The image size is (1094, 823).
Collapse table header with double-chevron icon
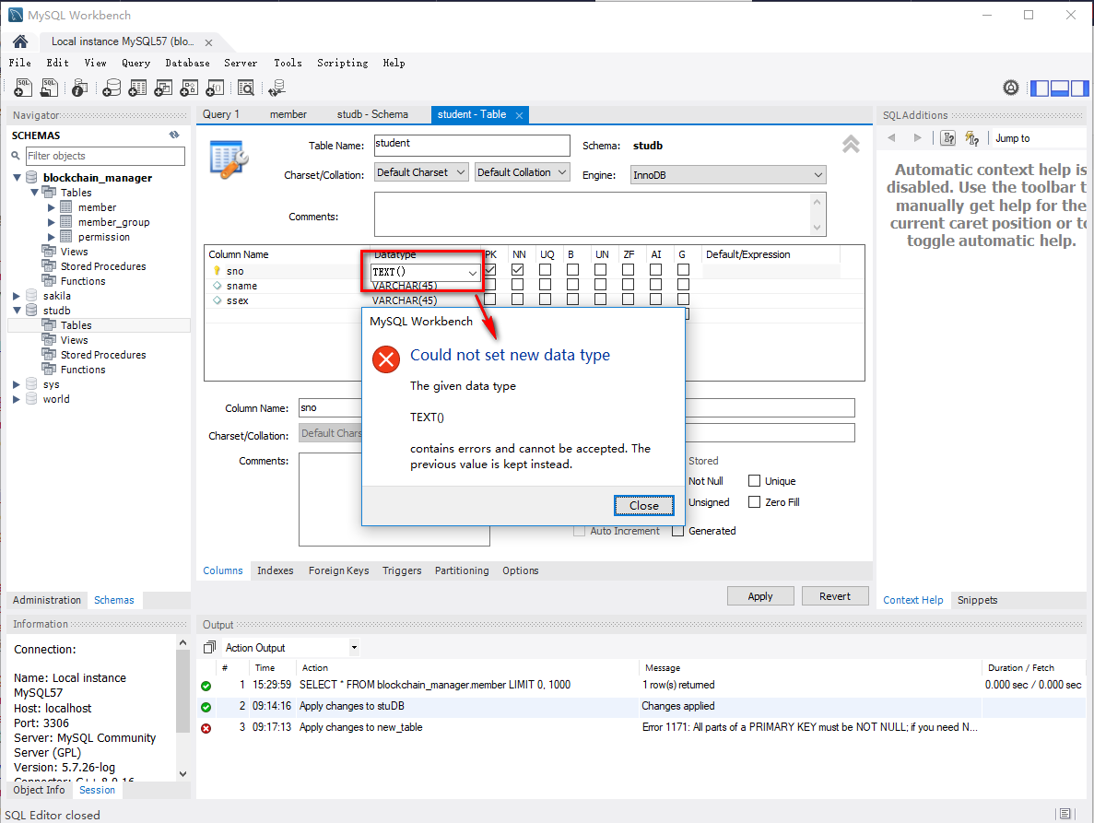tap(851, 145)
